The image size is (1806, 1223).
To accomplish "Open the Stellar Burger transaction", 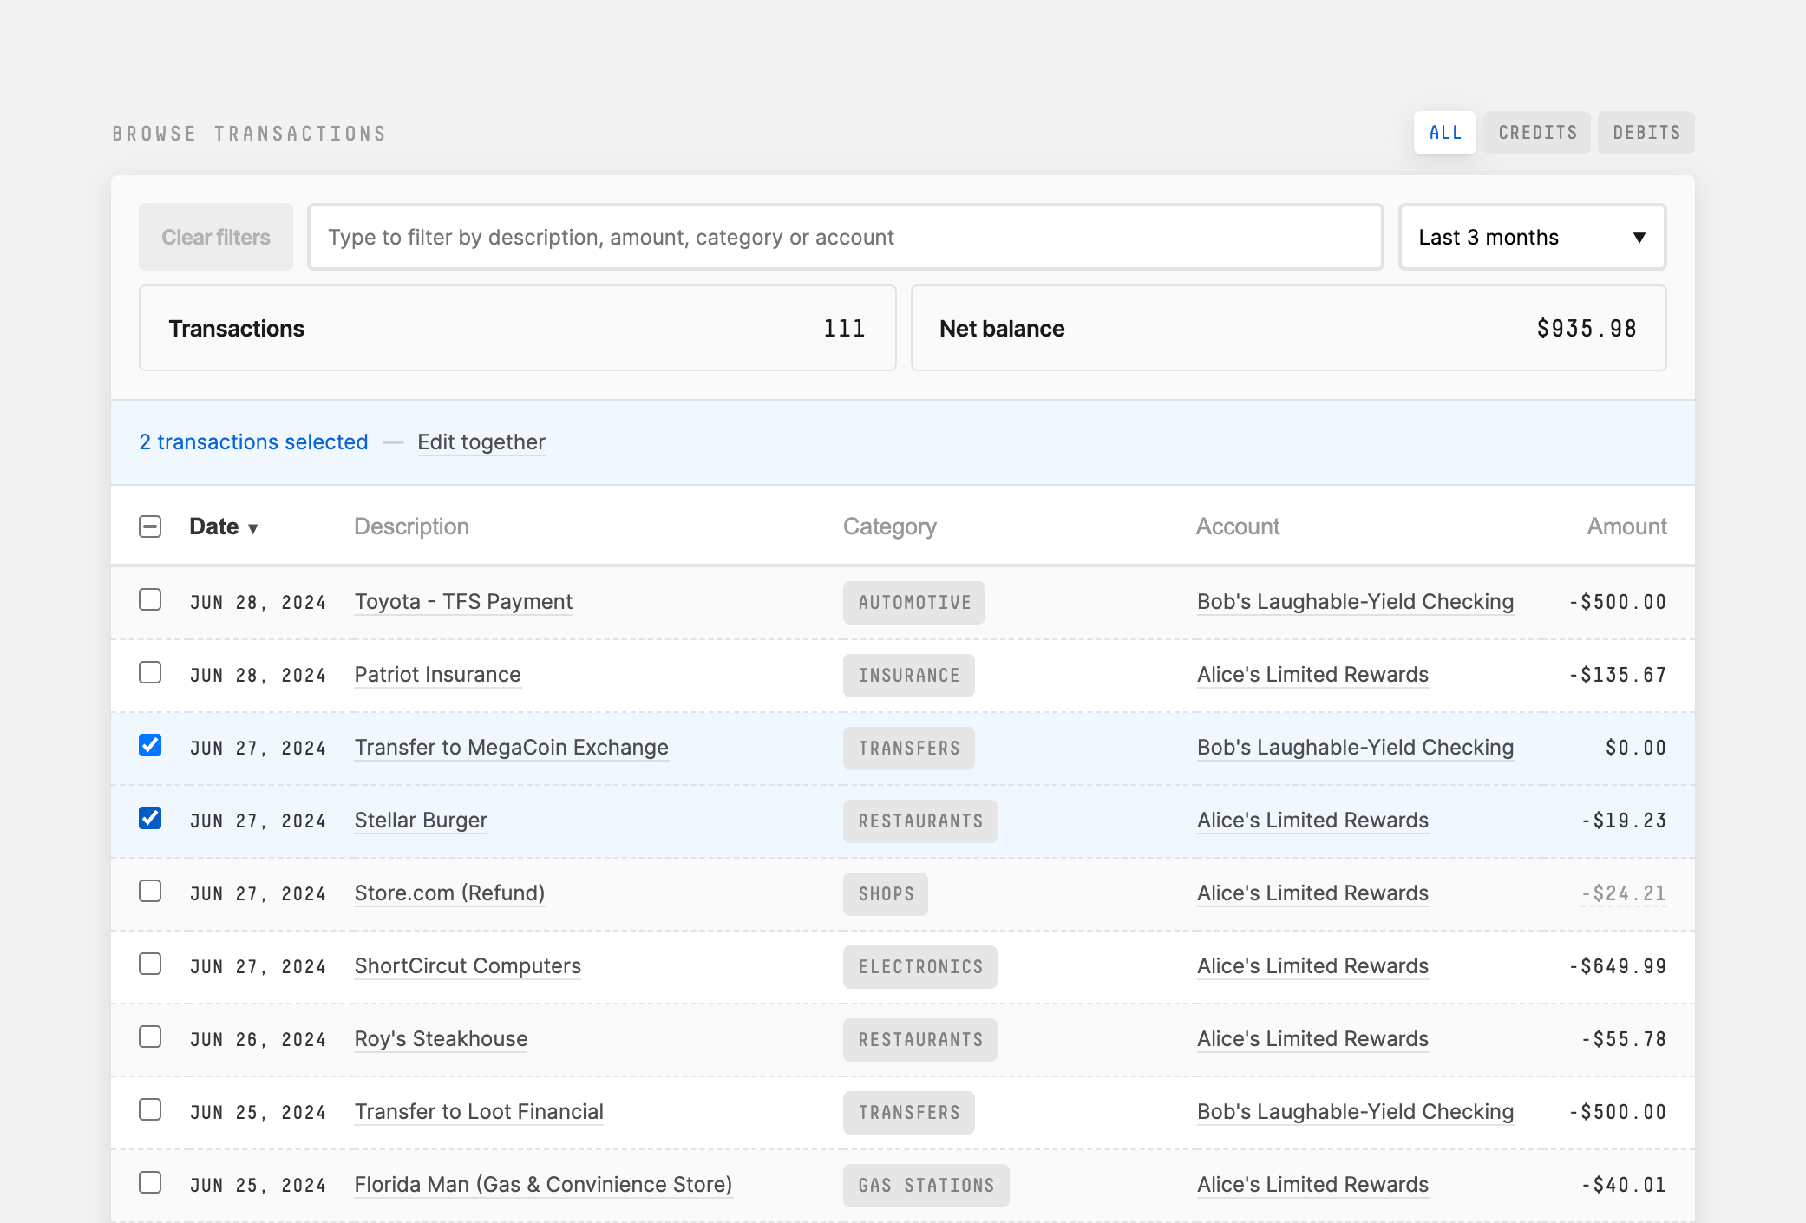I will click(x=422, y=821).
